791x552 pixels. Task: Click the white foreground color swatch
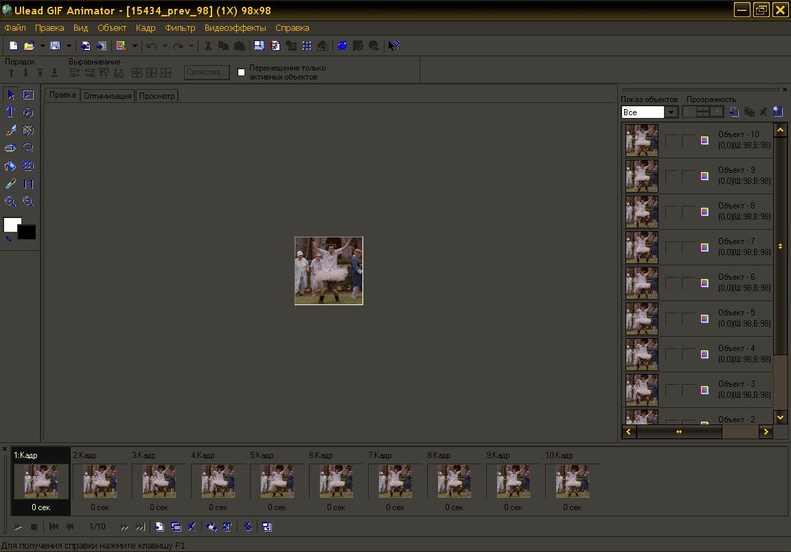[11, 225]
